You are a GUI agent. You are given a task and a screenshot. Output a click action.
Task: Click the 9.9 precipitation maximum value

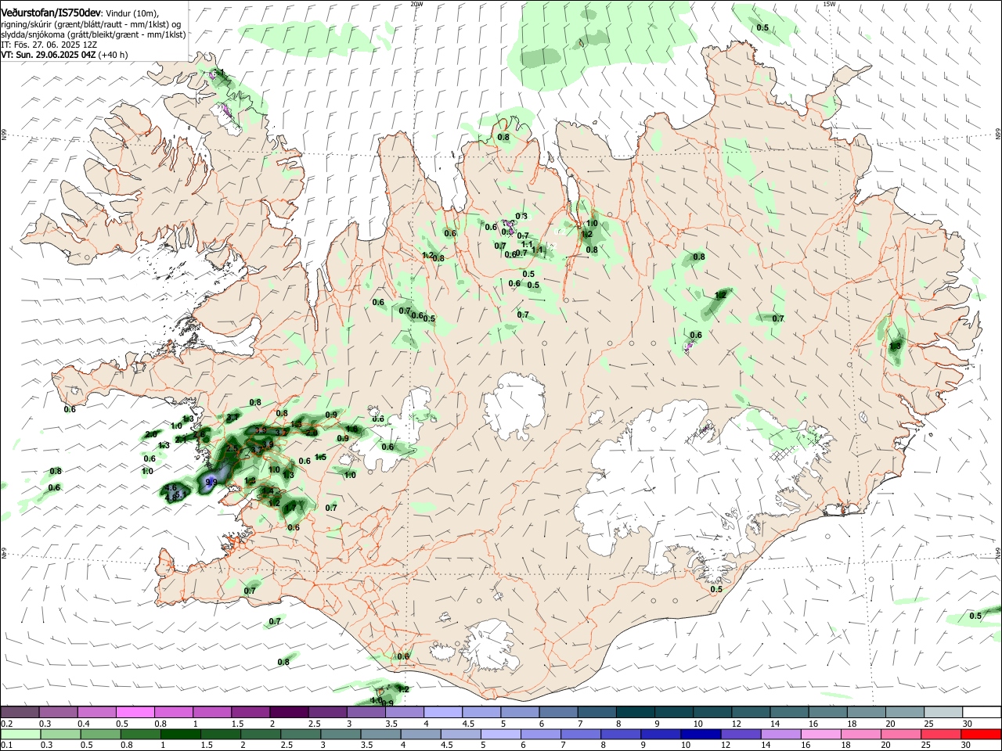211,482
